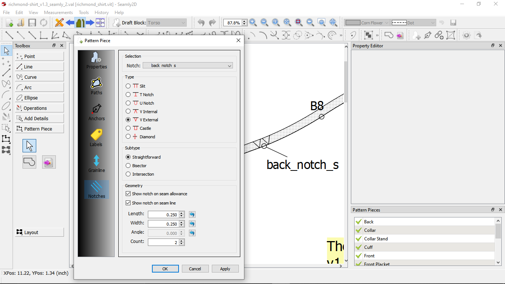This screenshot has height=284, width=505.
Task: Reset notch Length with formula icon
Action: click(192, 214)
